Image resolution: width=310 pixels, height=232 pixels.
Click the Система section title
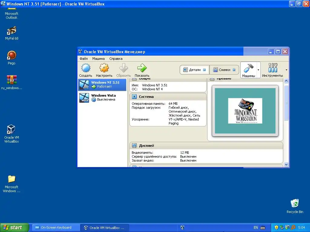[x=146, y=97]
